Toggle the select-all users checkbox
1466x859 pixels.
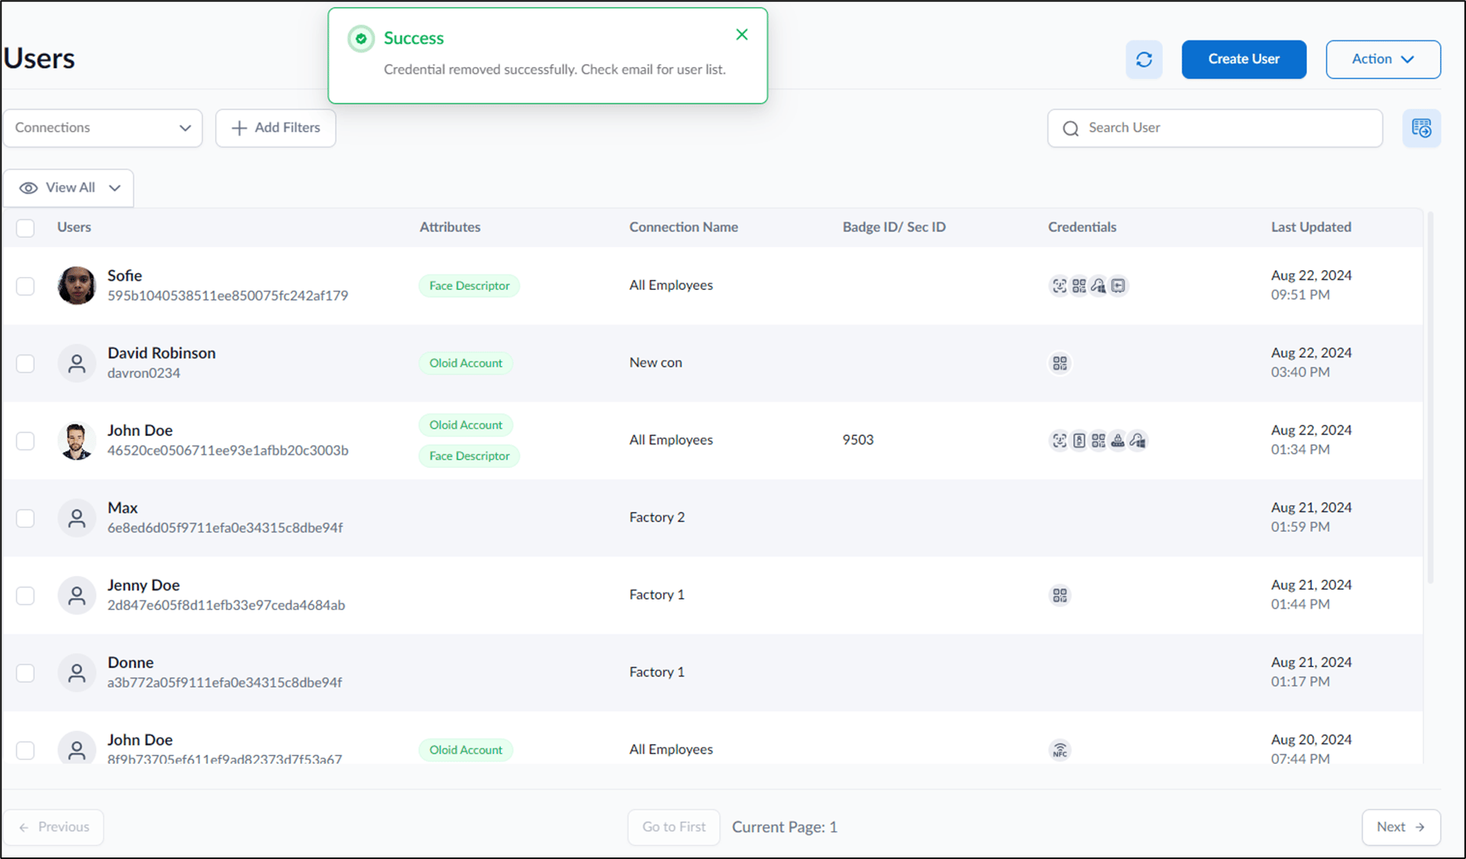25,227
